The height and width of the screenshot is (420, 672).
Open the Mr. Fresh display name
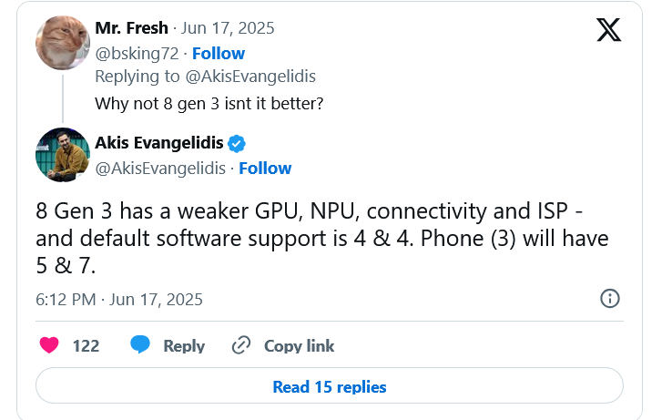(132, 28)
